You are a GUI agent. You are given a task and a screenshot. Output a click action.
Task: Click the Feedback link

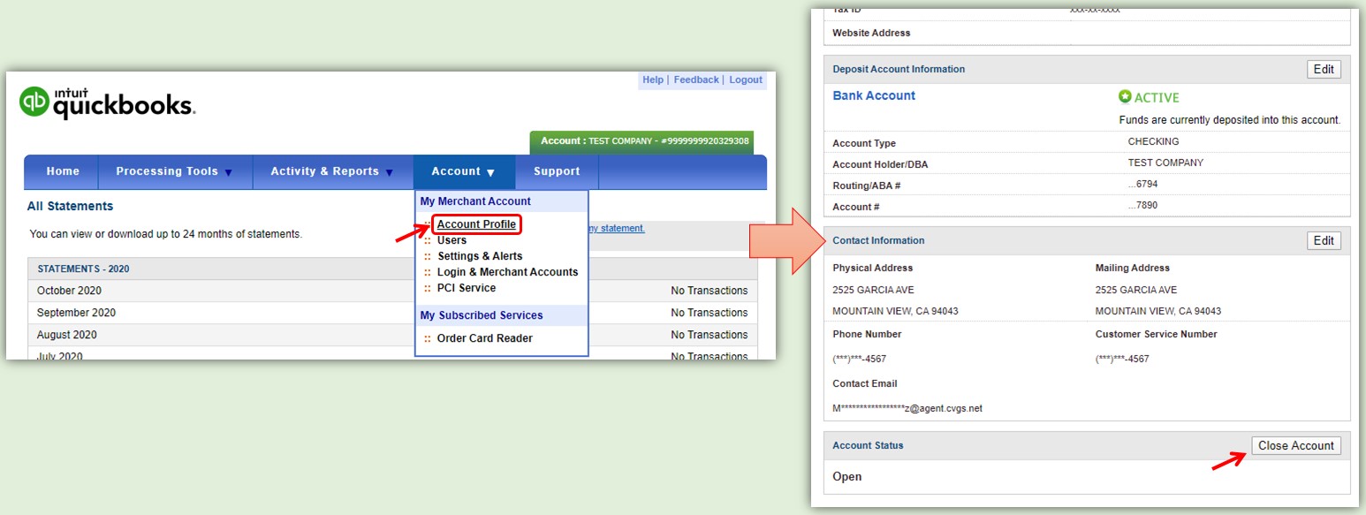(x=696, y=80)
